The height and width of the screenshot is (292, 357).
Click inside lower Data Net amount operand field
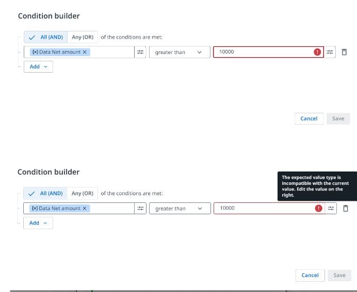tap(79, 208)
